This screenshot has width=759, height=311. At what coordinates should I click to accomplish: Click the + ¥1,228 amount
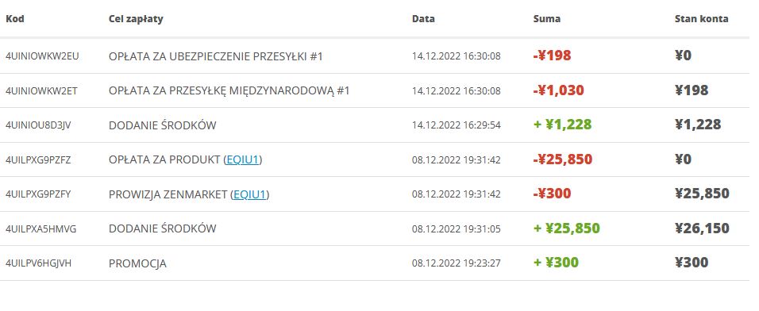click(562, 125)
